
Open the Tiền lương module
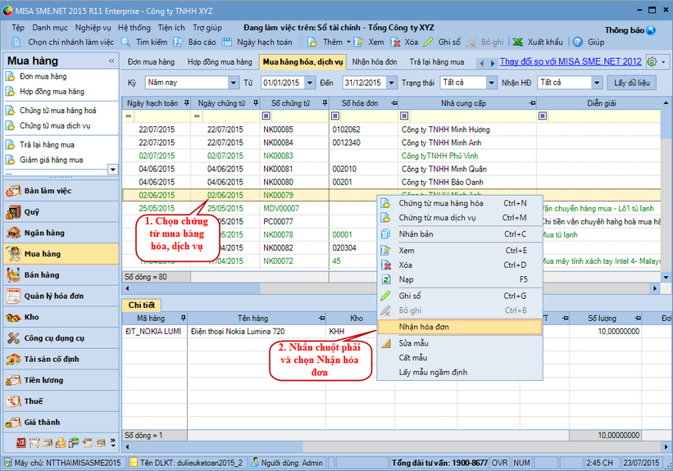[x=61, y=380]
